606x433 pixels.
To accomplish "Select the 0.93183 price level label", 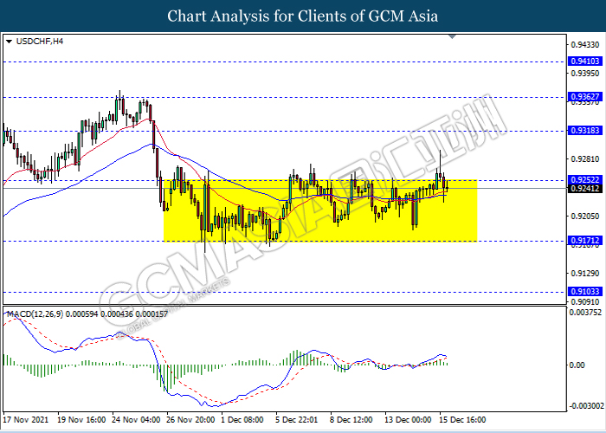I will tap(585, 131).
